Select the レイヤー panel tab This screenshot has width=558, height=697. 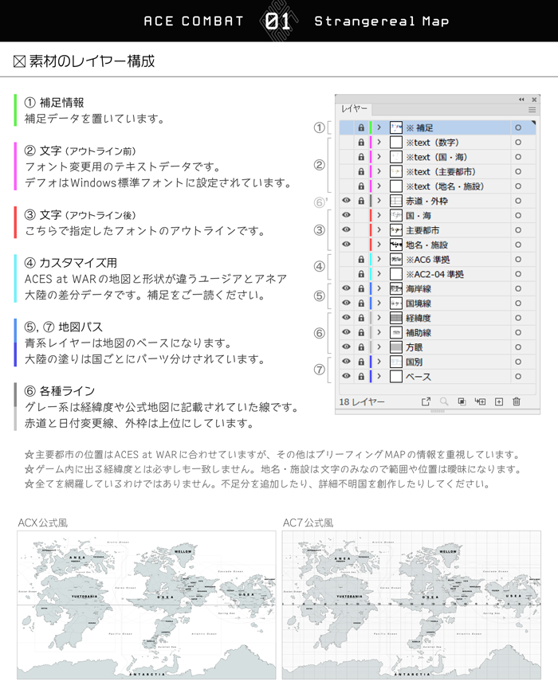(x=355, y=109)
